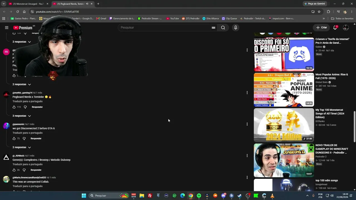Screen dimensions: 356x200
Task: Open the Clip Queue bookmark
Action: click(229, 19)
